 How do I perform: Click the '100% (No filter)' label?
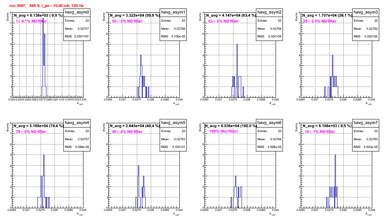(224, 131)
